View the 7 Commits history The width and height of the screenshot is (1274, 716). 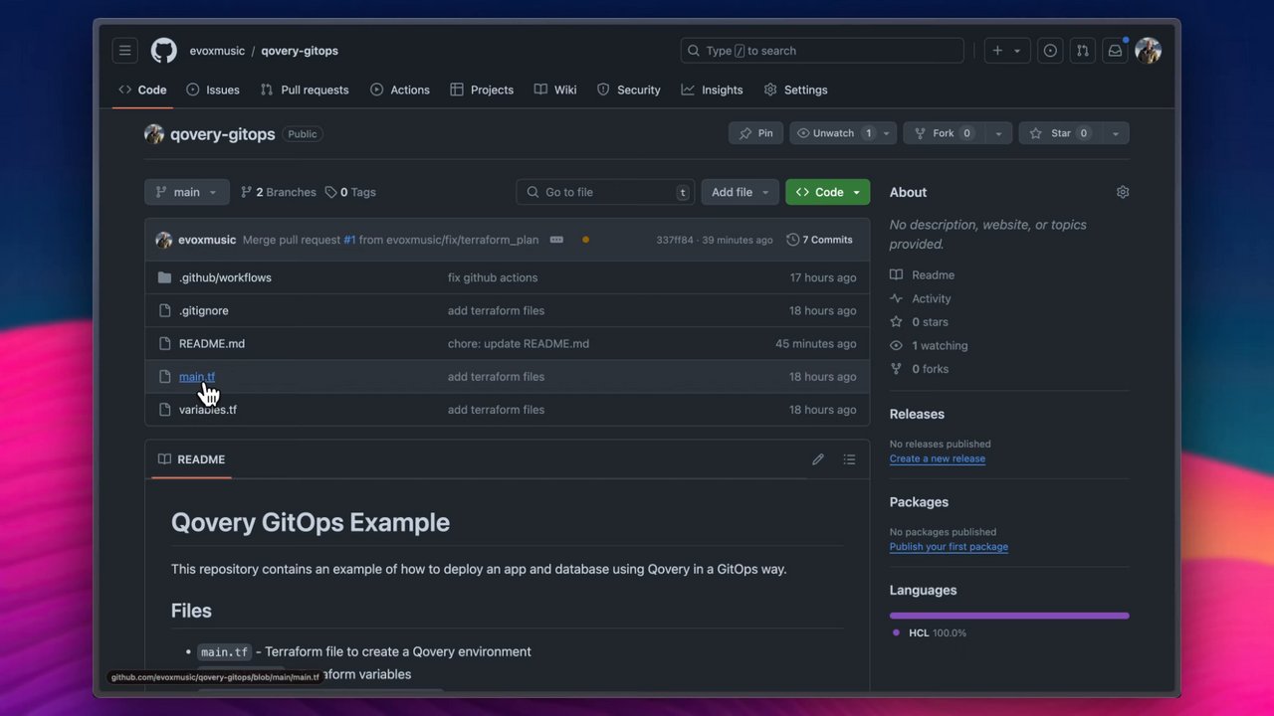819,240
